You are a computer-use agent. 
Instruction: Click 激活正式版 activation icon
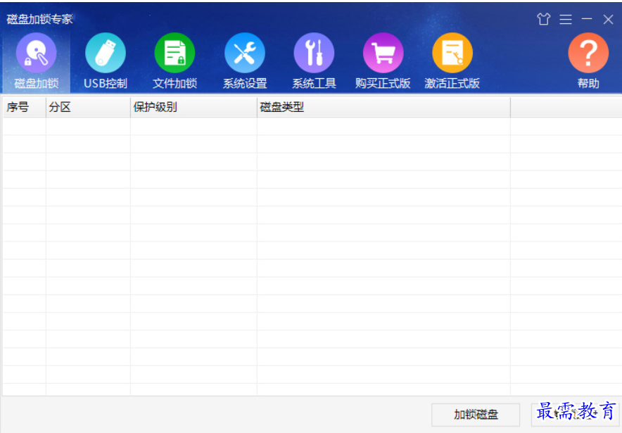[452, 53]
